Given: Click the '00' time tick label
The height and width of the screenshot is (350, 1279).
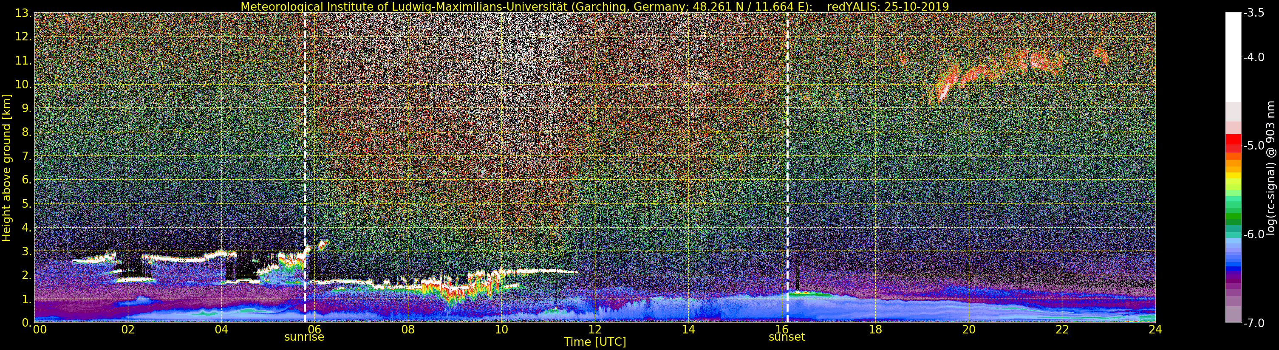Looking at the screenshot, I should 40,329.
